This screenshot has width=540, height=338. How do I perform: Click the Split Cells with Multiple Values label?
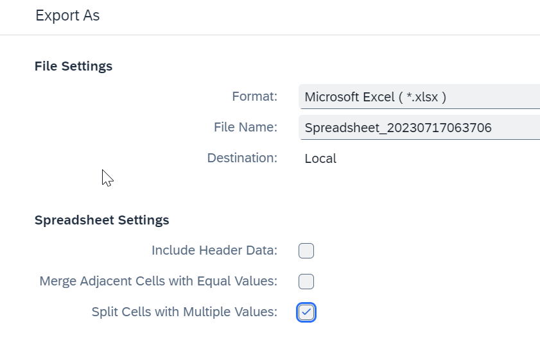[184, 312]
